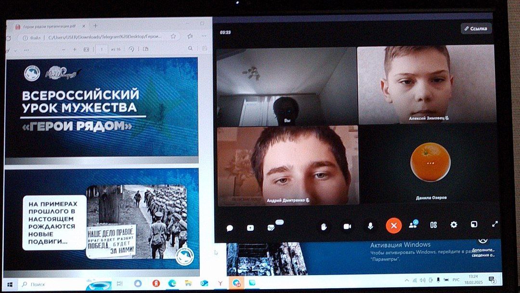Click the second slide with the soldiers photo
520x293 pixels.
pos(102,219)
